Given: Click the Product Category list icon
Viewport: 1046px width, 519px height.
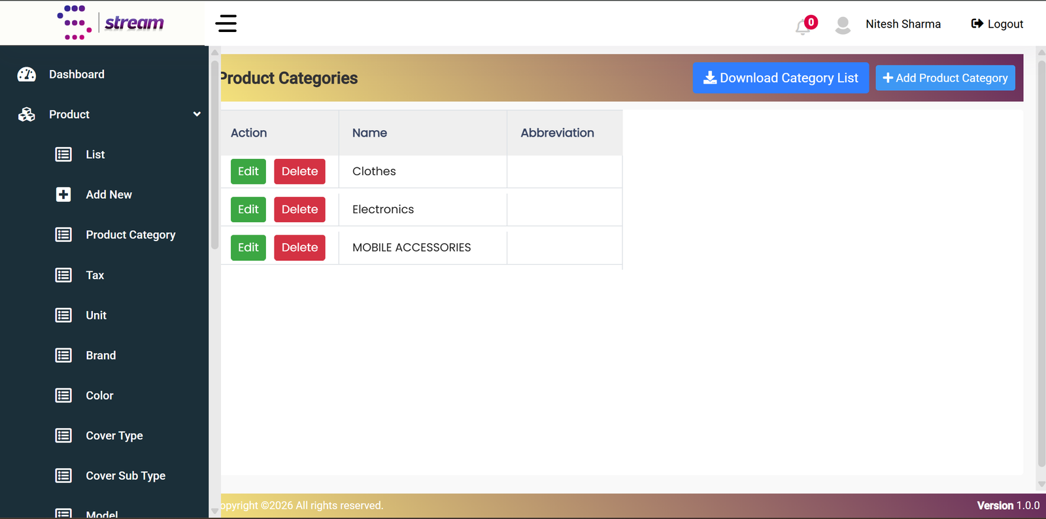Looking at the screenshot, I should [63, 235].
